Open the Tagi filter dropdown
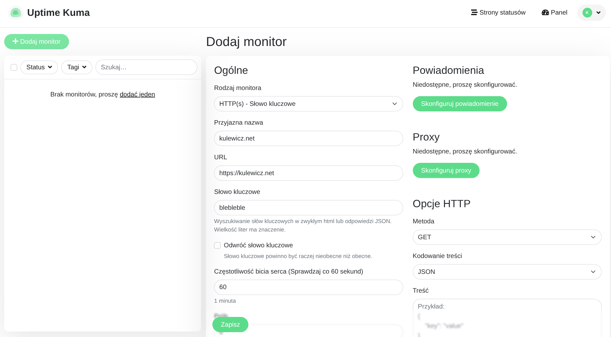The width and height of the screenshot is (611, 337). [77, 67]
